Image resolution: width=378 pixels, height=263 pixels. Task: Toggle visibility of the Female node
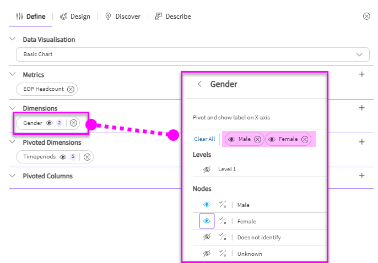(207, 221)
